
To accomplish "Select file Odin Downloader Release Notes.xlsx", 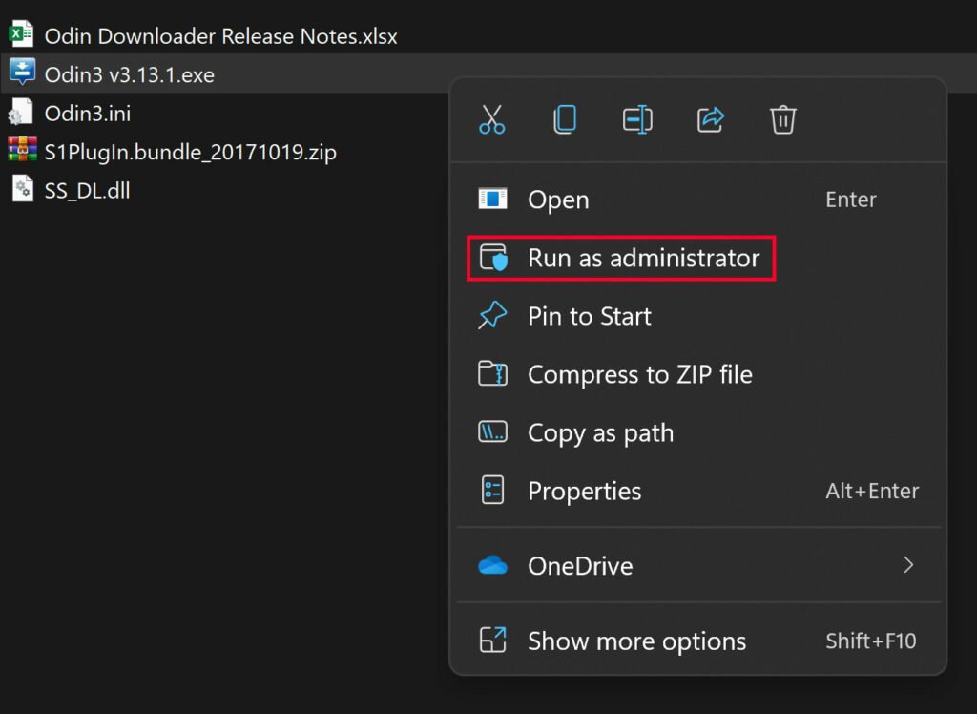I will [220, 36].
